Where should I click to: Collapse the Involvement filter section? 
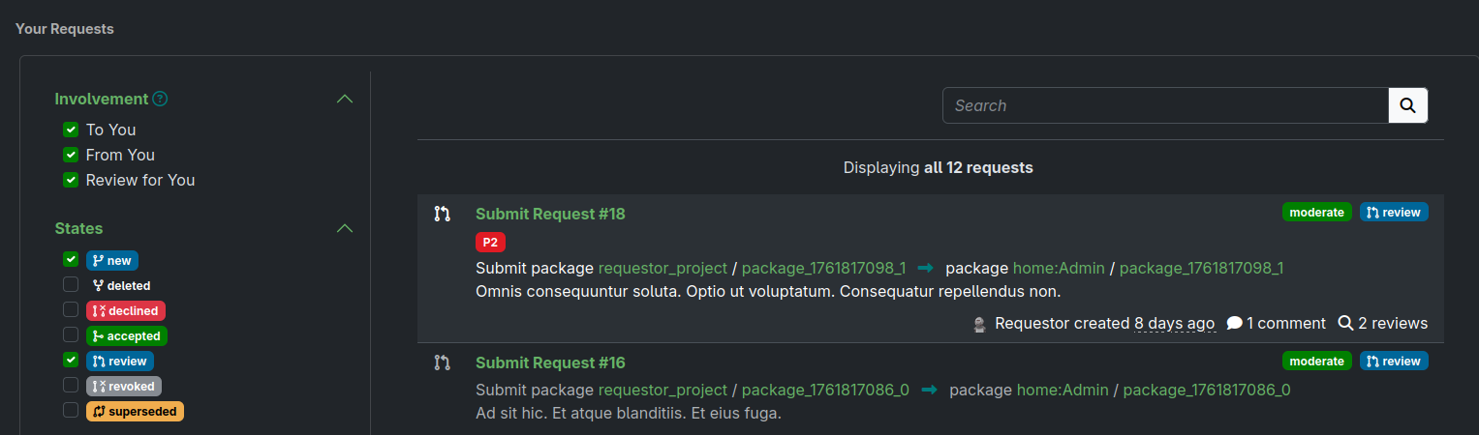[x=344, y=99]
